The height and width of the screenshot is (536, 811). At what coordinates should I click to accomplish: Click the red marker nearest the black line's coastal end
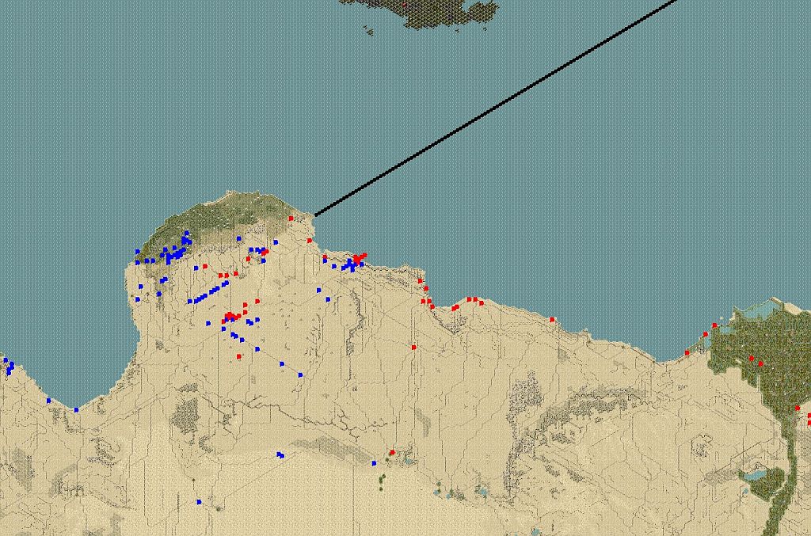point(291,219)
